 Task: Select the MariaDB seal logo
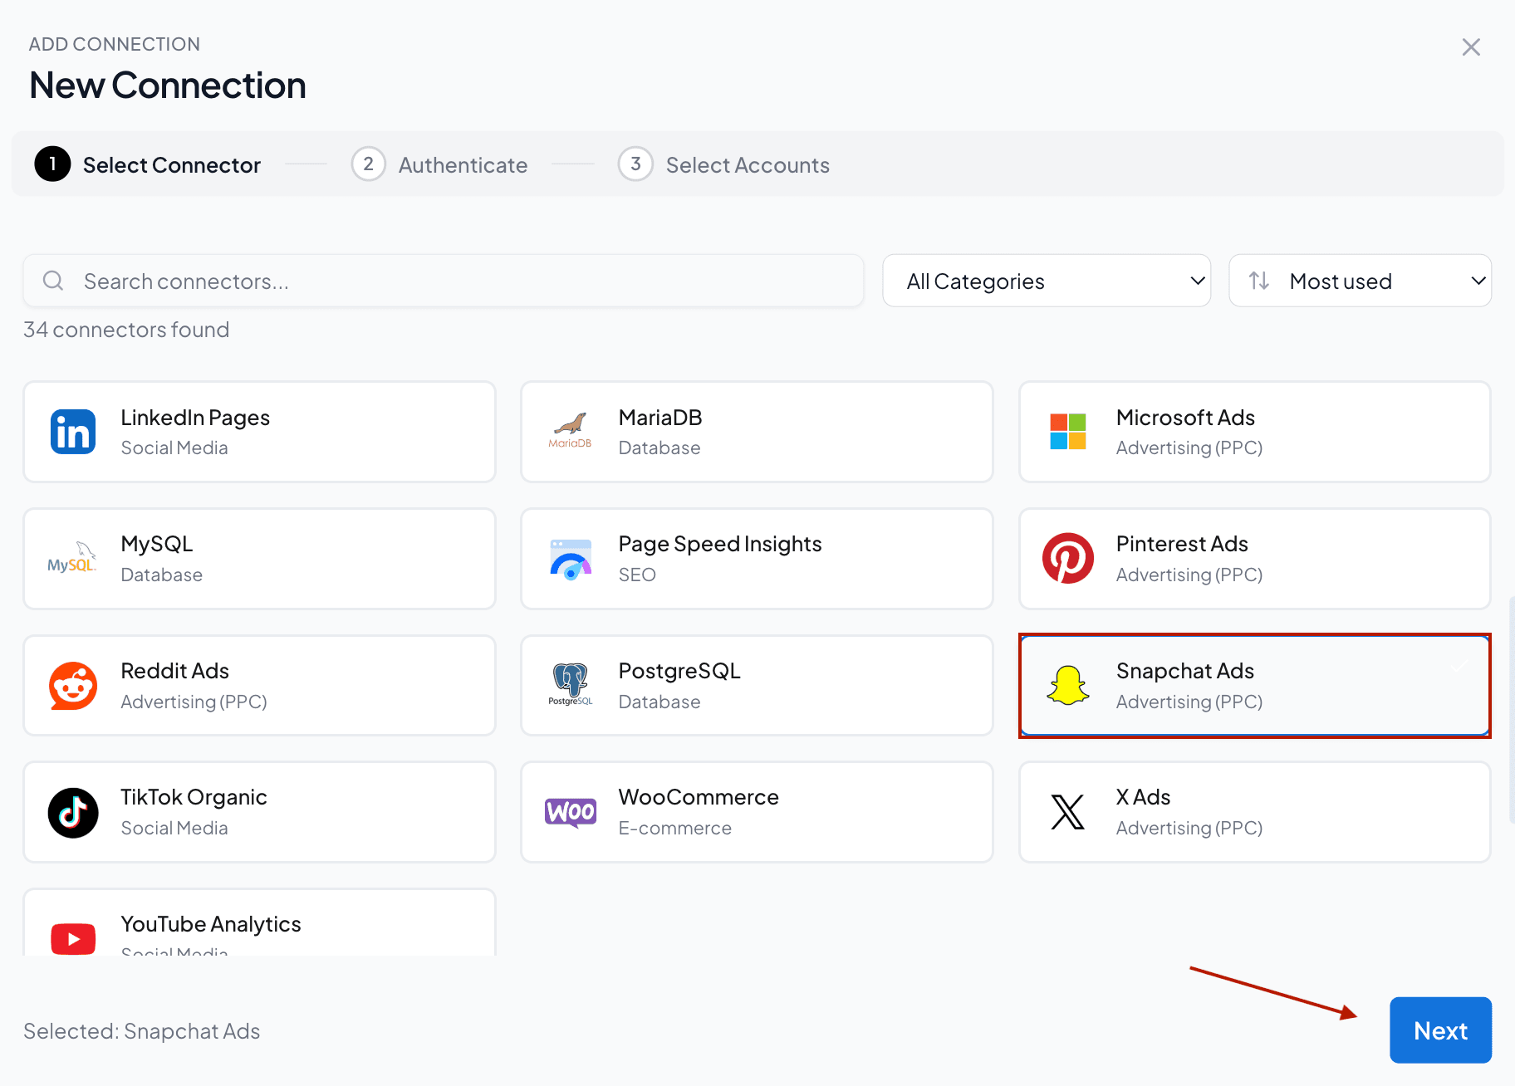tap(571, 432)
